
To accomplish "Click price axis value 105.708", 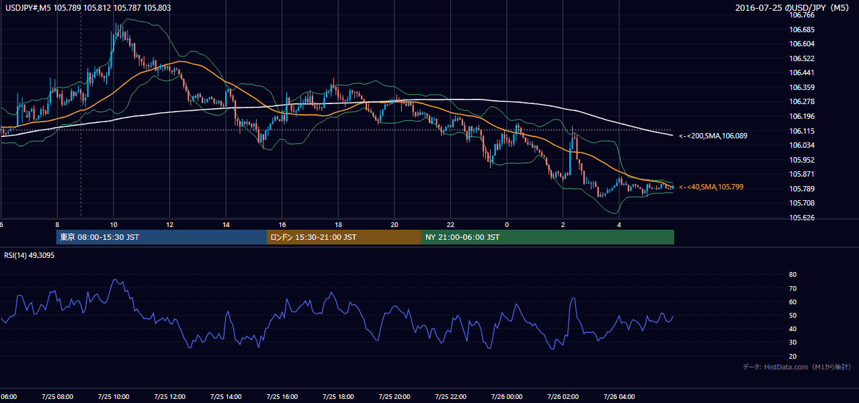I will pyautogui.click(x=802, y=203).
